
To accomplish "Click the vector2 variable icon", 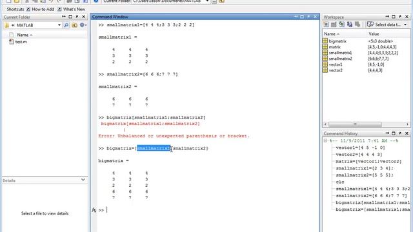I will [325, 70].
